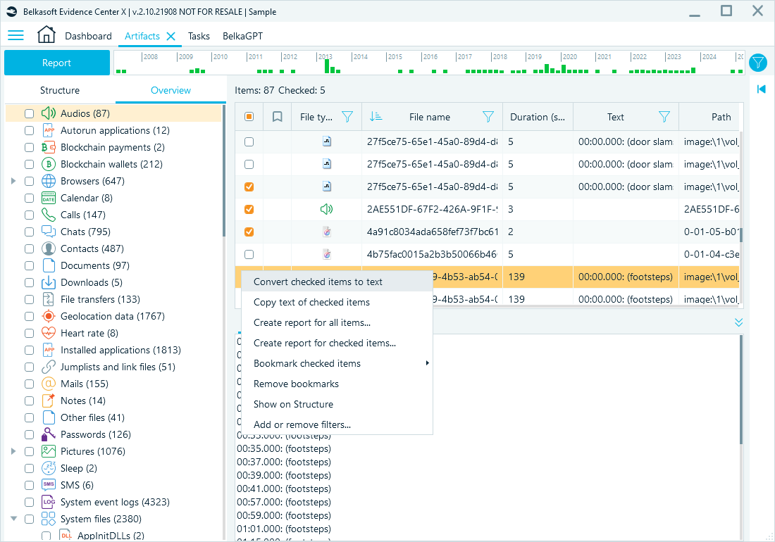
Task: Uncheck the 2AE551DF audio file row
Action: (249, 209)
